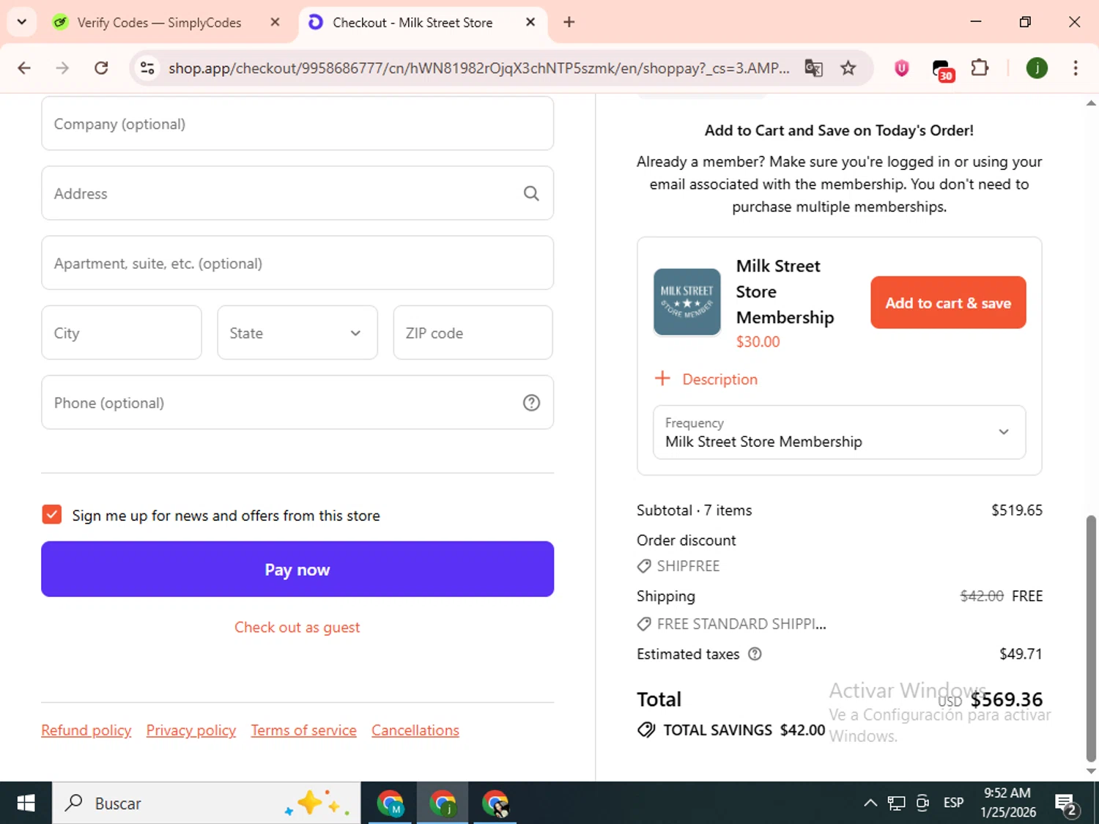Click the address search magnifier icon
Screen dimensions: 1099x824
click(531, 193)
